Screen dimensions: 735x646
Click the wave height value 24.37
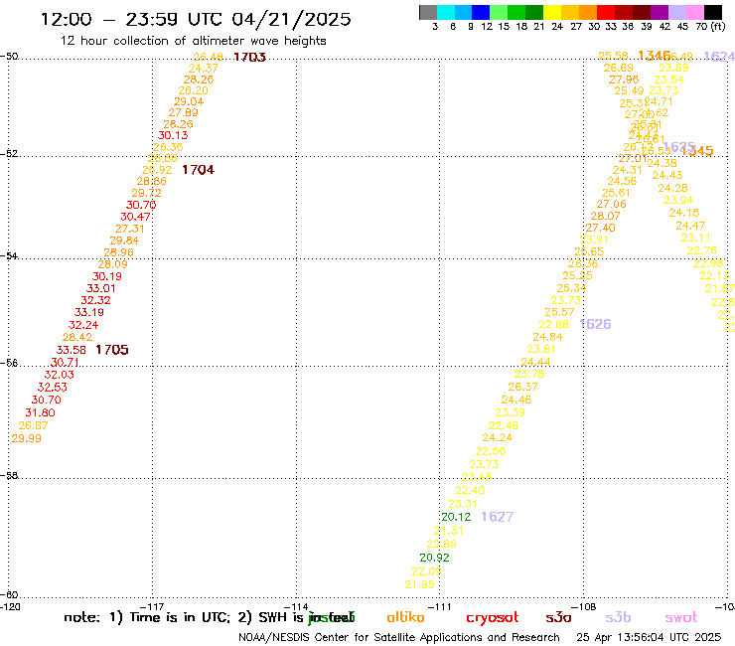203,68
